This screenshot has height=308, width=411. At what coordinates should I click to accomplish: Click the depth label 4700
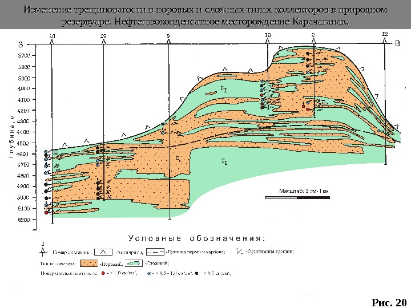point(23,165)
